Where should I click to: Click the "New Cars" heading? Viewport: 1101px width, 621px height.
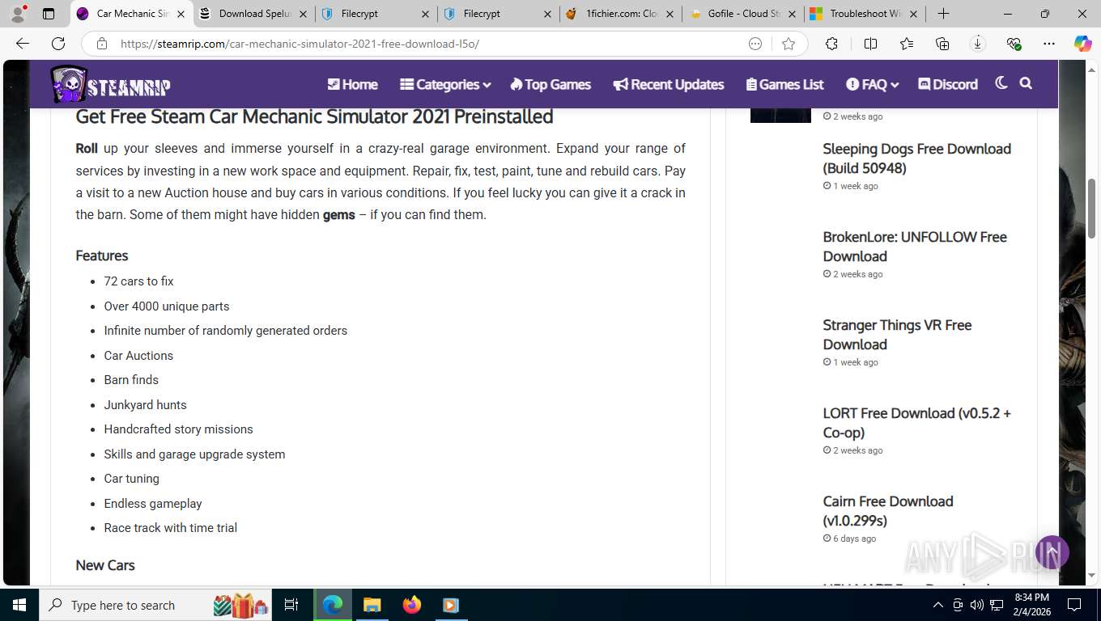105,565
